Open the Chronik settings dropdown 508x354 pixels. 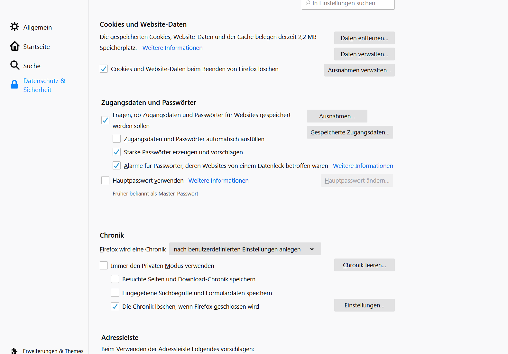(x=245, y=249)
